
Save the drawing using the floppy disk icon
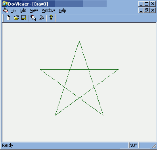[24, 18]
